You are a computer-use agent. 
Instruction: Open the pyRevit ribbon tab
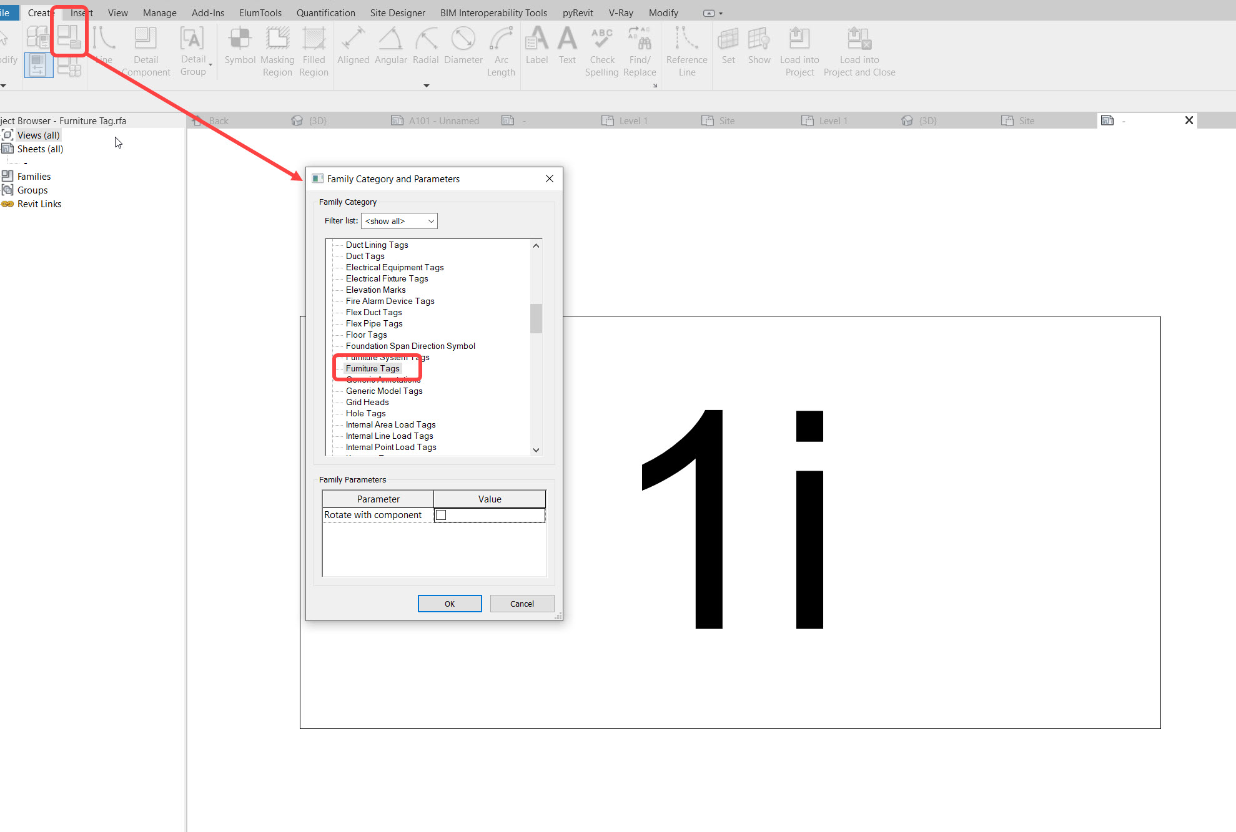tap(577, 12)
